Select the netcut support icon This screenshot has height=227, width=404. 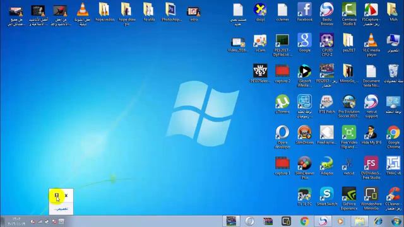click(371, 106)
